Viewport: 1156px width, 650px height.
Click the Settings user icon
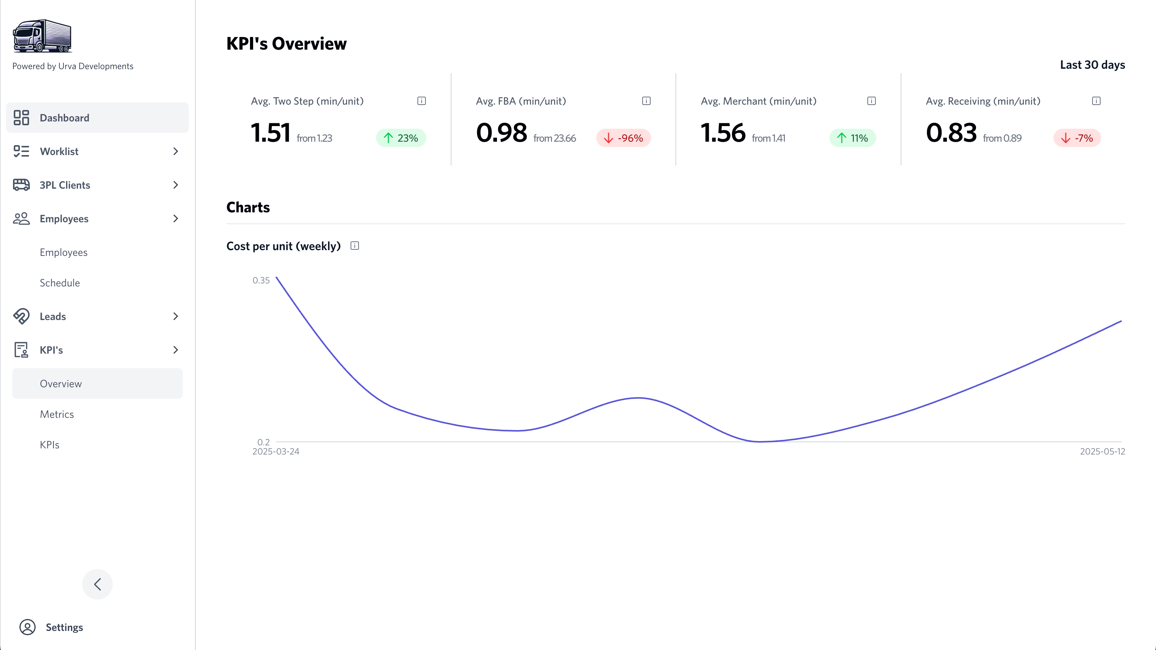click(28, 627)
